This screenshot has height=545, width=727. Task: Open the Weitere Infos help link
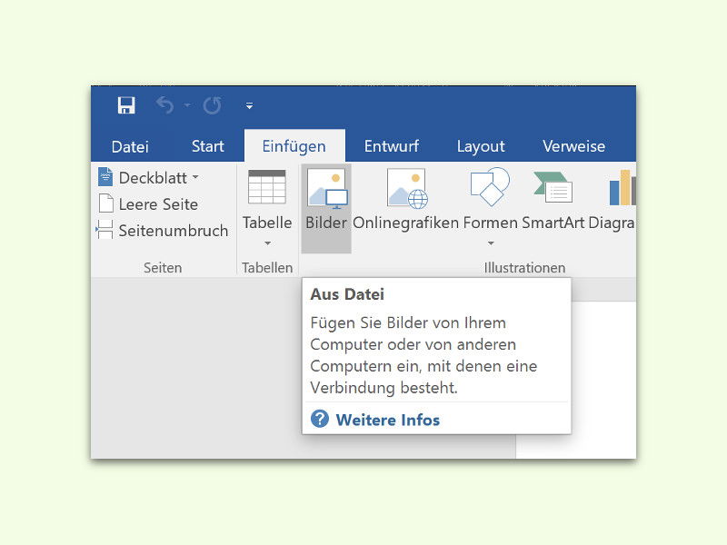(388, 420)
